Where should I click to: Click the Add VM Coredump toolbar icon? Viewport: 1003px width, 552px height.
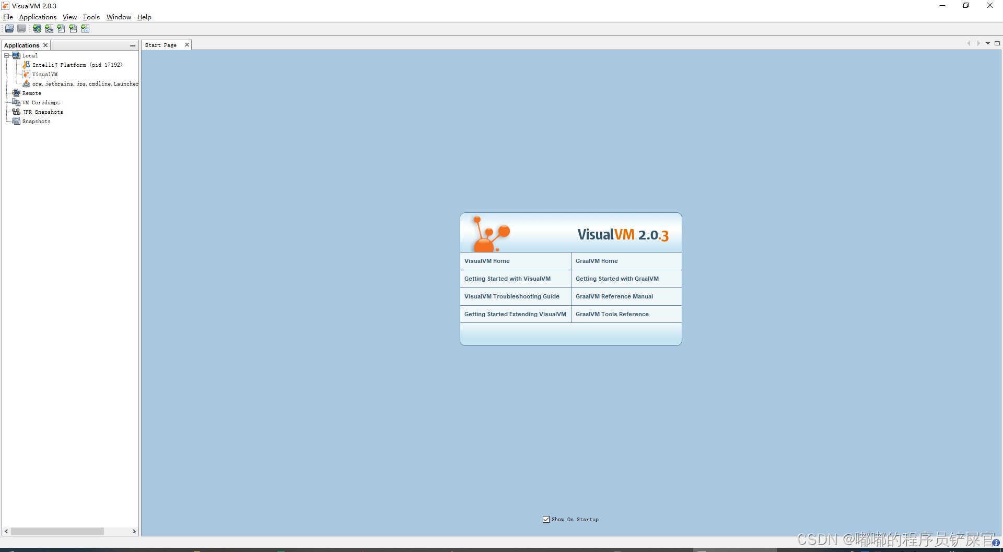click(61, 29)
